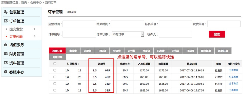The height and width of the screenshot is (94, 243).
Task: Switch to the 已完成 tab
Action: (175, 51)
